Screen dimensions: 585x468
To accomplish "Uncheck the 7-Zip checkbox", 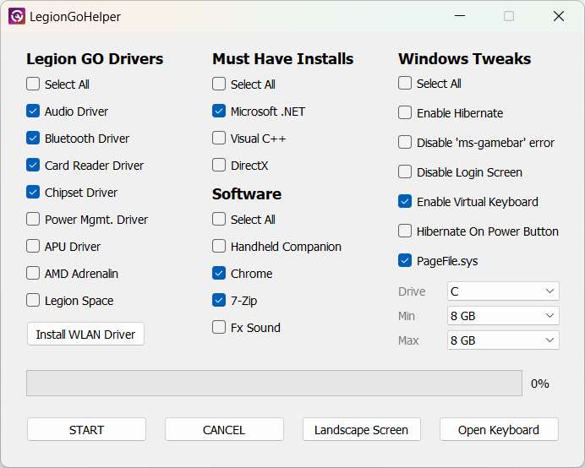I will 219,300.
